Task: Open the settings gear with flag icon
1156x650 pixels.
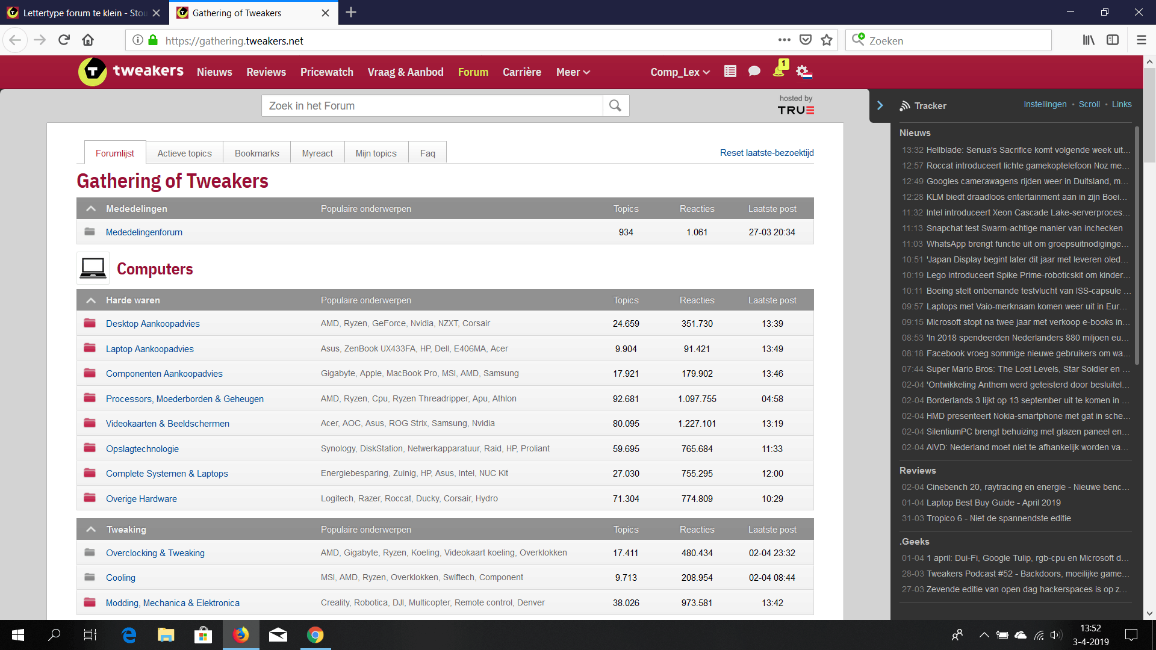Action: coord(804,72)
